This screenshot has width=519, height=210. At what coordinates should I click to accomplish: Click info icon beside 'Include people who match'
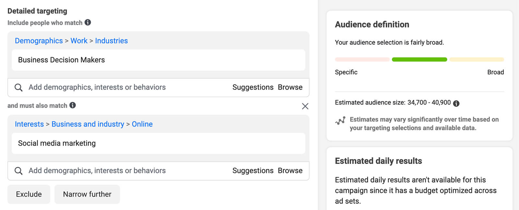(88, 22)
